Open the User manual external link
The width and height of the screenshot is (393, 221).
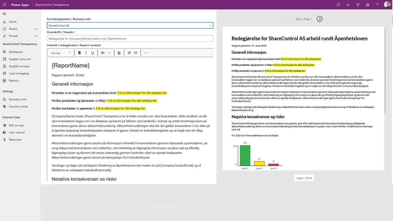[17, 132]
